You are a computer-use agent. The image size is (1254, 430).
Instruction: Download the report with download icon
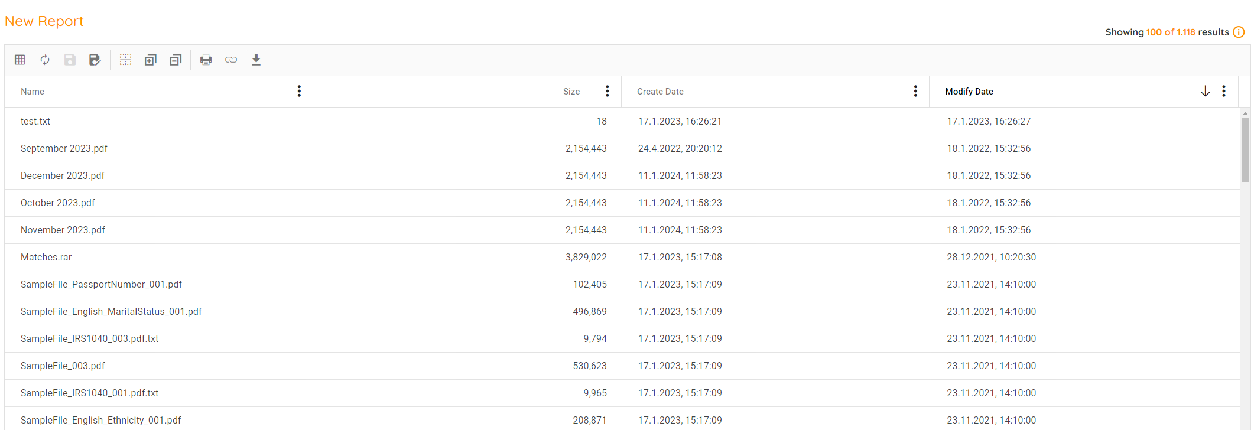(256, 60)
